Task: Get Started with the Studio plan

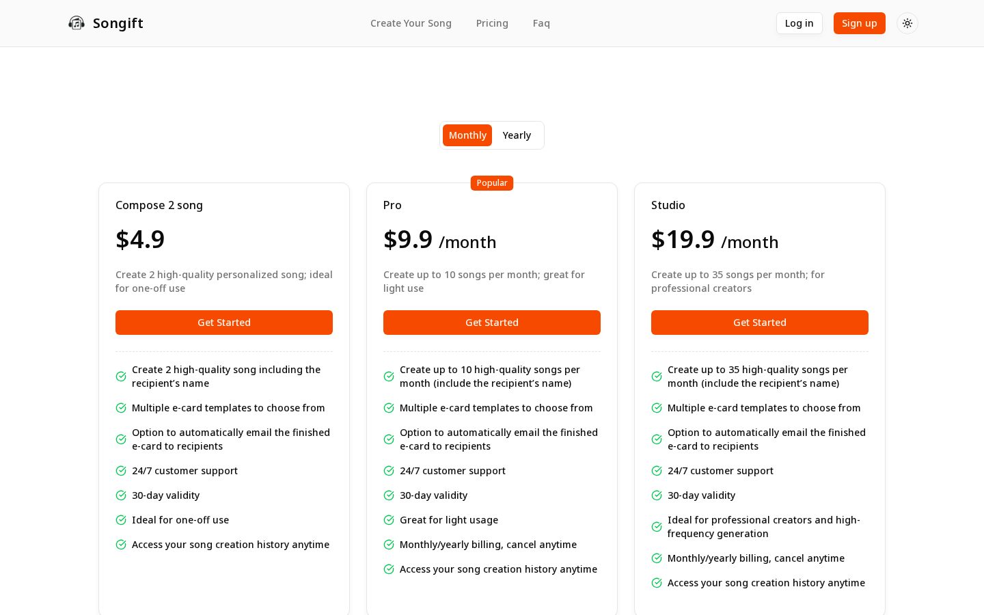Action: tap(760, 323)
